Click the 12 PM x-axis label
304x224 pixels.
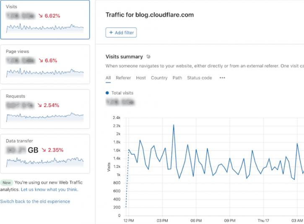click(129, 221)
